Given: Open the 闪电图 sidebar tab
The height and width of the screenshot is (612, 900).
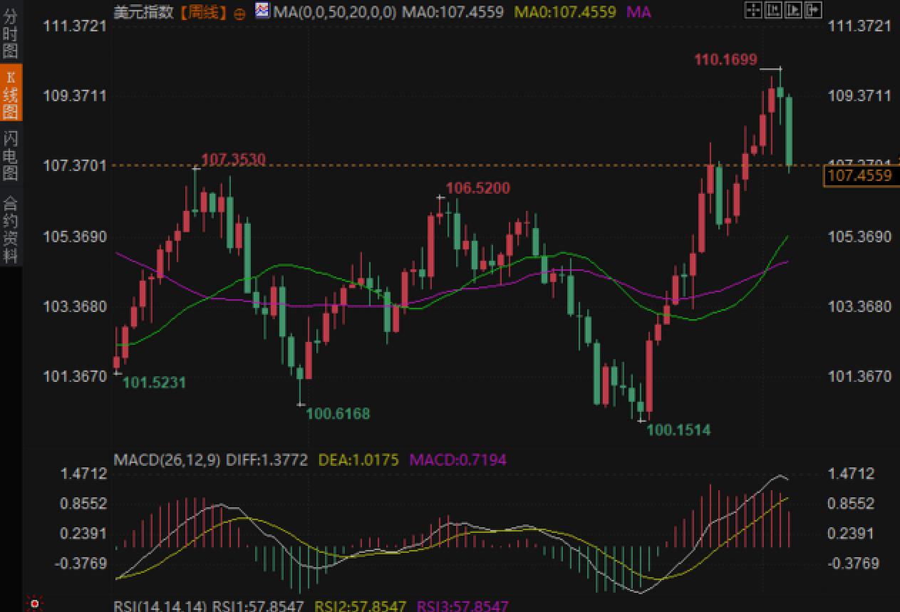Looking at the screenshot, I should click(x=11, y=155).
